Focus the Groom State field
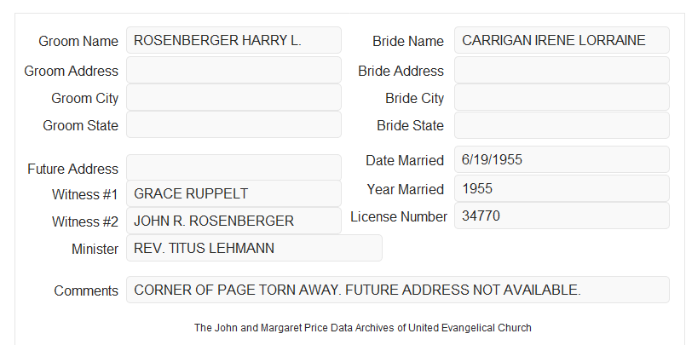 233,124
